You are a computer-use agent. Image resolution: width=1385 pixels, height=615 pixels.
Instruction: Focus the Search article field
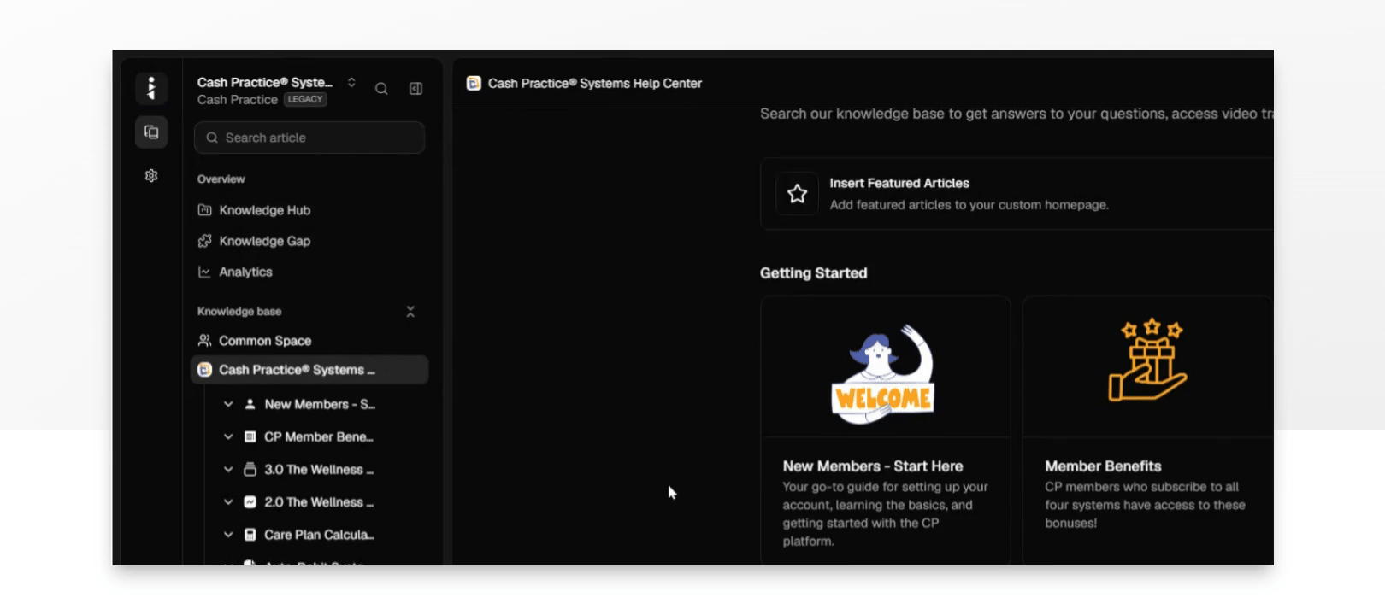point(309,138)
